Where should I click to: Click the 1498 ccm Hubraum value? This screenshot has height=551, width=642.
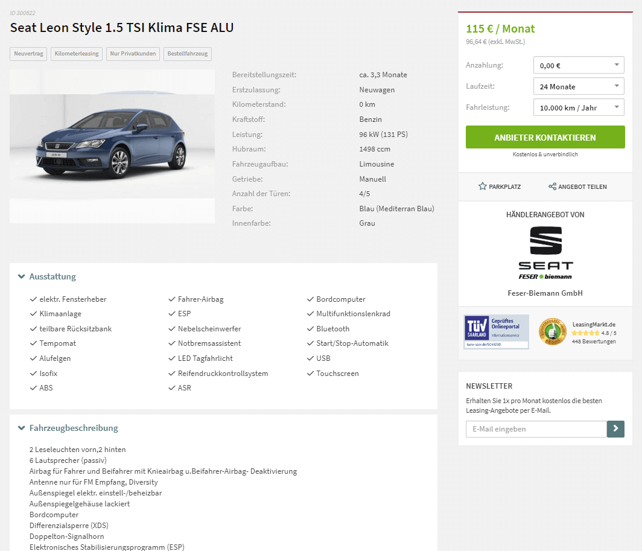375,149
